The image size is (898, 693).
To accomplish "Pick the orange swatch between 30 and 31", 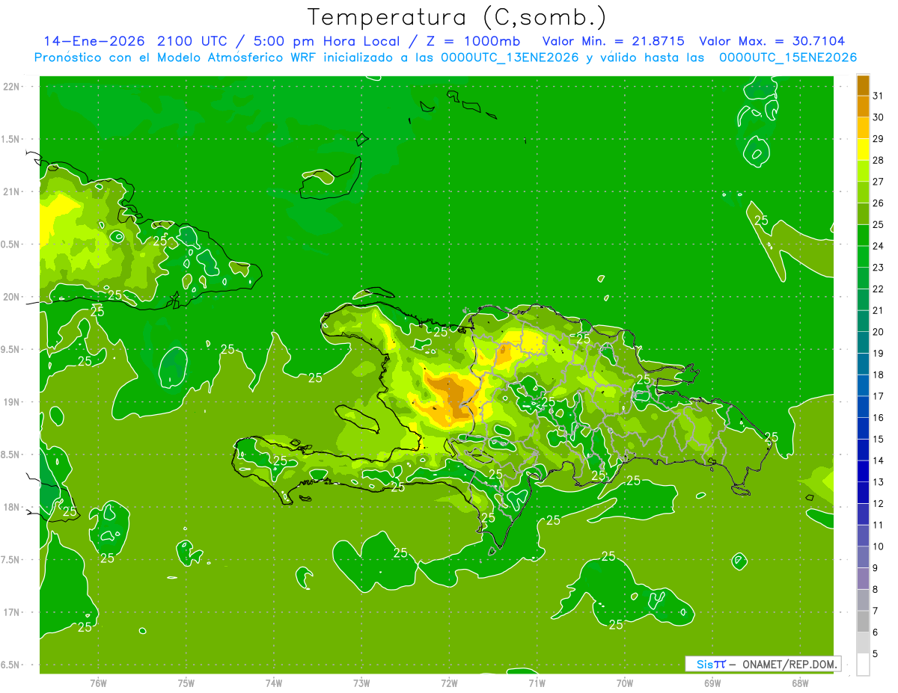I will pyautogui.click(x=863, y=106).
